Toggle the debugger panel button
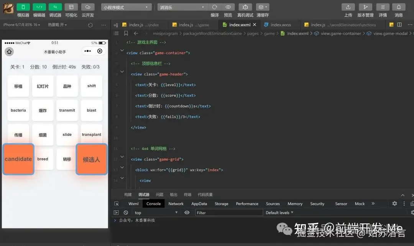This screenshot has width=414, height=246. pyautogui.click(x=55, y=7)
